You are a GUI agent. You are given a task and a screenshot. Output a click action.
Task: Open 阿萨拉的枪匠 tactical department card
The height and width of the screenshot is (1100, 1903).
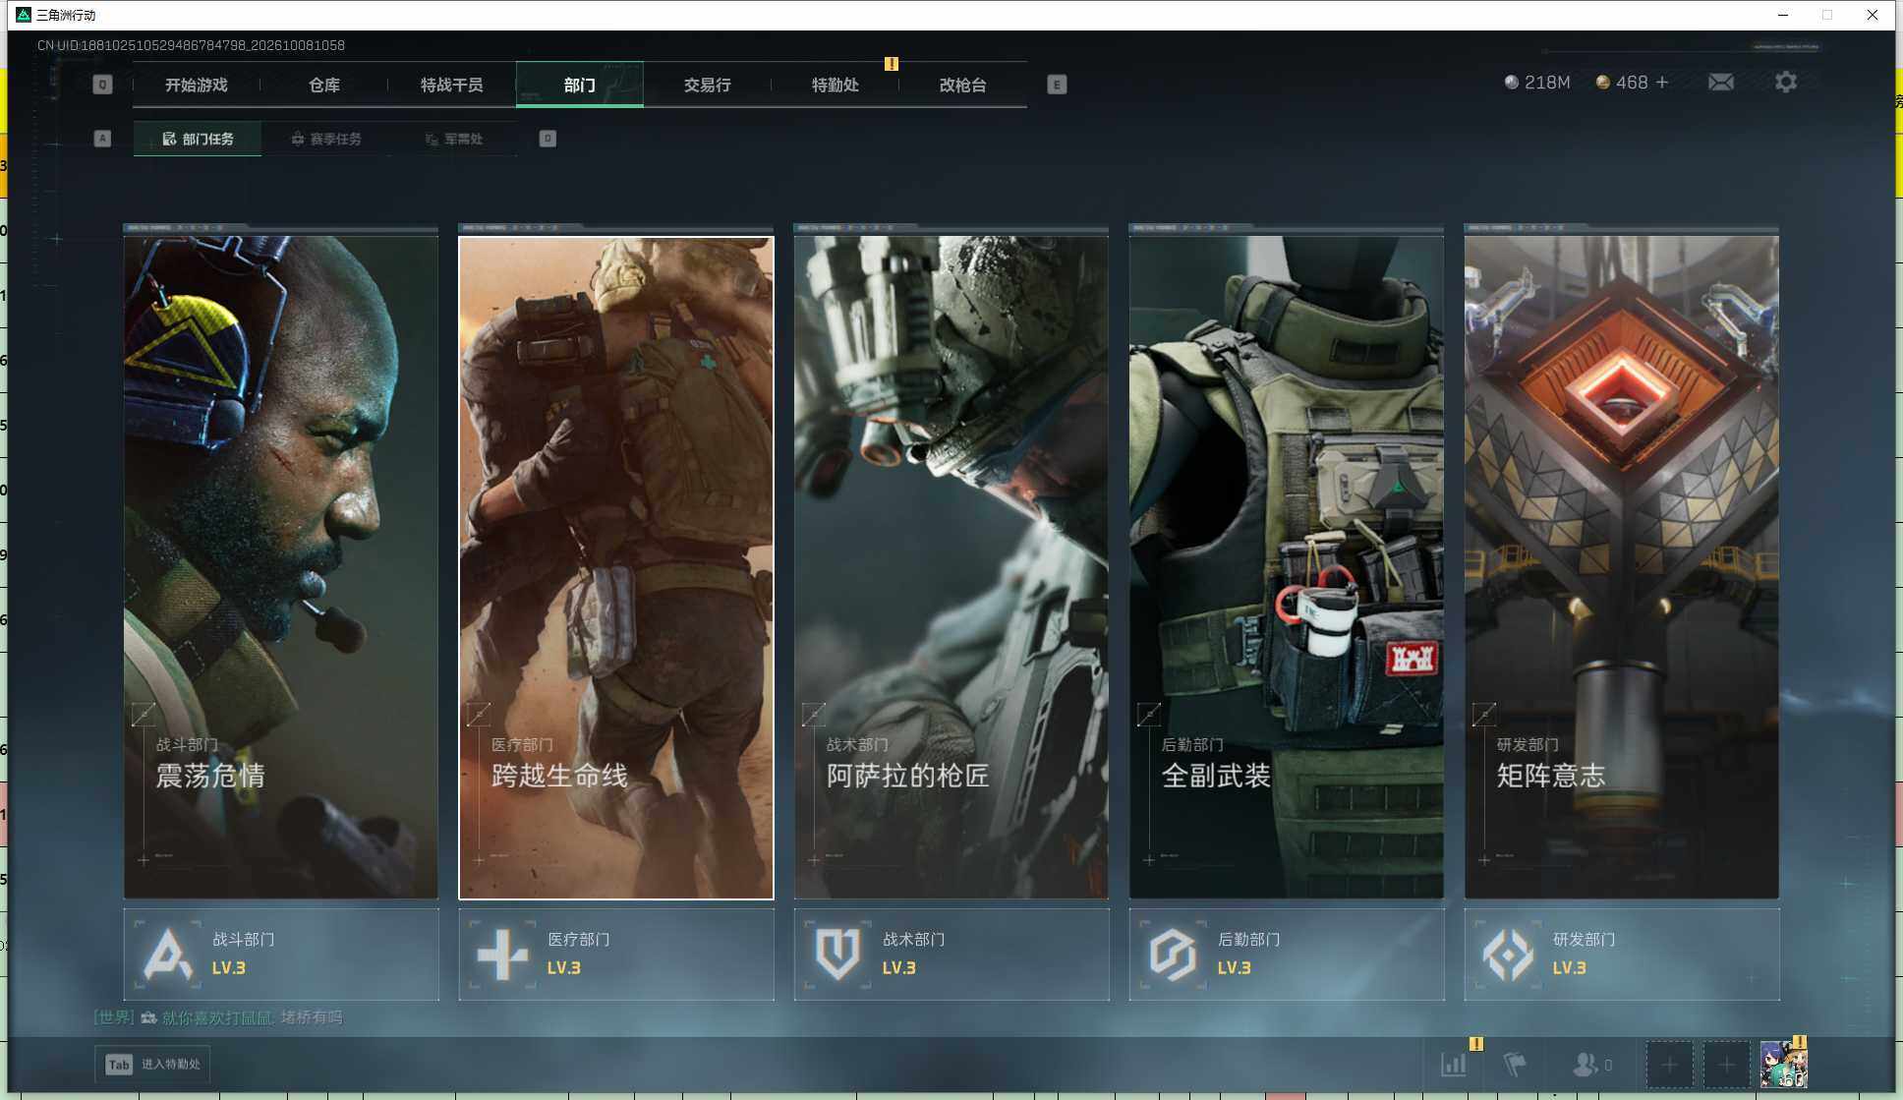click(951, 567)
